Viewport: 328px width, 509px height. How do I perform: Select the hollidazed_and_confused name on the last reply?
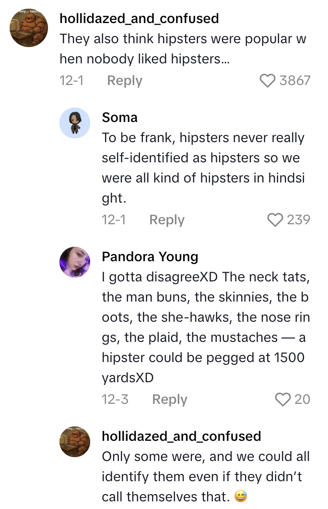click(x=181, y=436)
